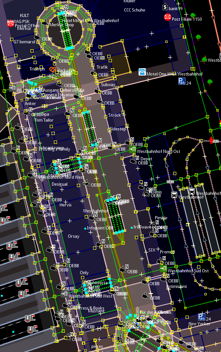Click the Backwerk orange pretzel icon
The image size is (221, 352).
point(53,70)
